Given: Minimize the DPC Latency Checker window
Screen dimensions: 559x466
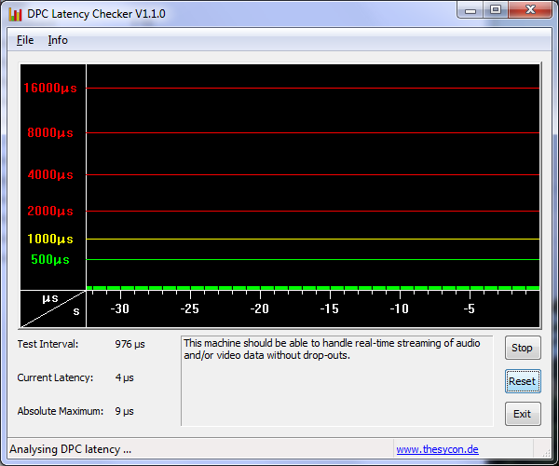Looking at the screenshot, I should point(471,10).
